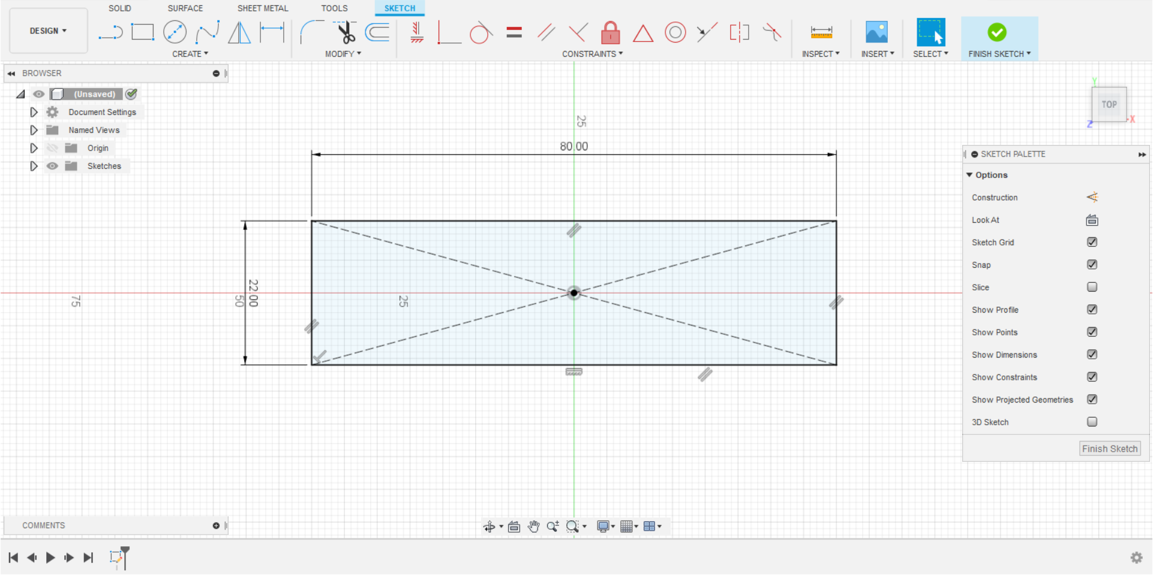The height and width of the screenshot is (575, 1153).
Task: Apply Parallel constraint
Action: click(546, 32)
